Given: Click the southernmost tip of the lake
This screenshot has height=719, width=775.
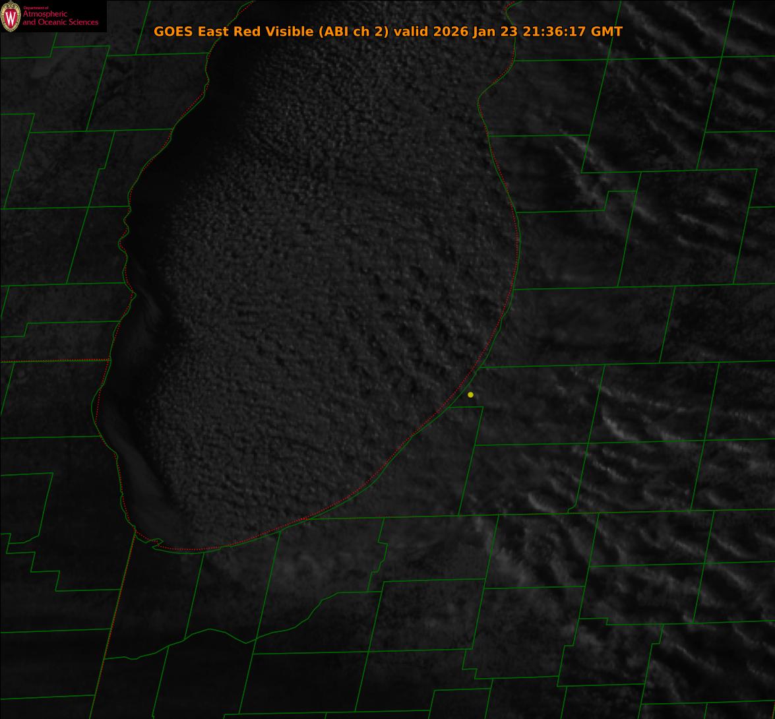Looking at the screenshot, I should tap(191, 549).
